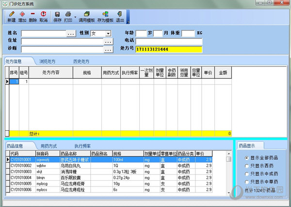Switch to the 药品信息 tab

click(x=15, y=146)
